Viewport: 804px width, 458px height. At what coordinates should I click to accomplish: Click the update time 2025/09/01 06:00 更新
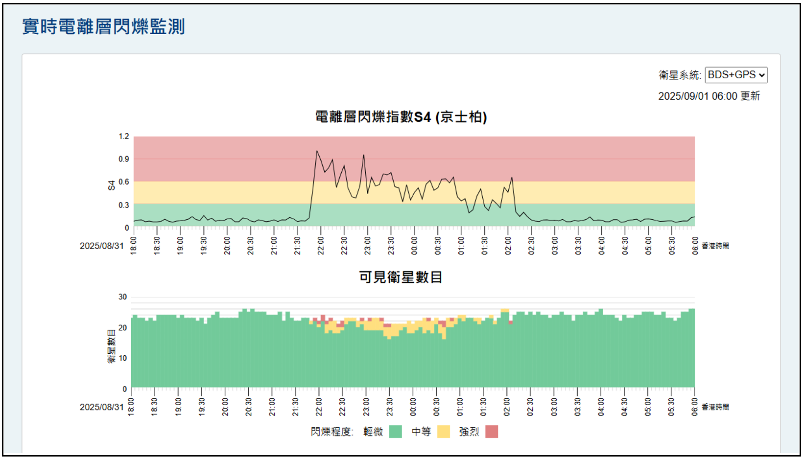709,96
